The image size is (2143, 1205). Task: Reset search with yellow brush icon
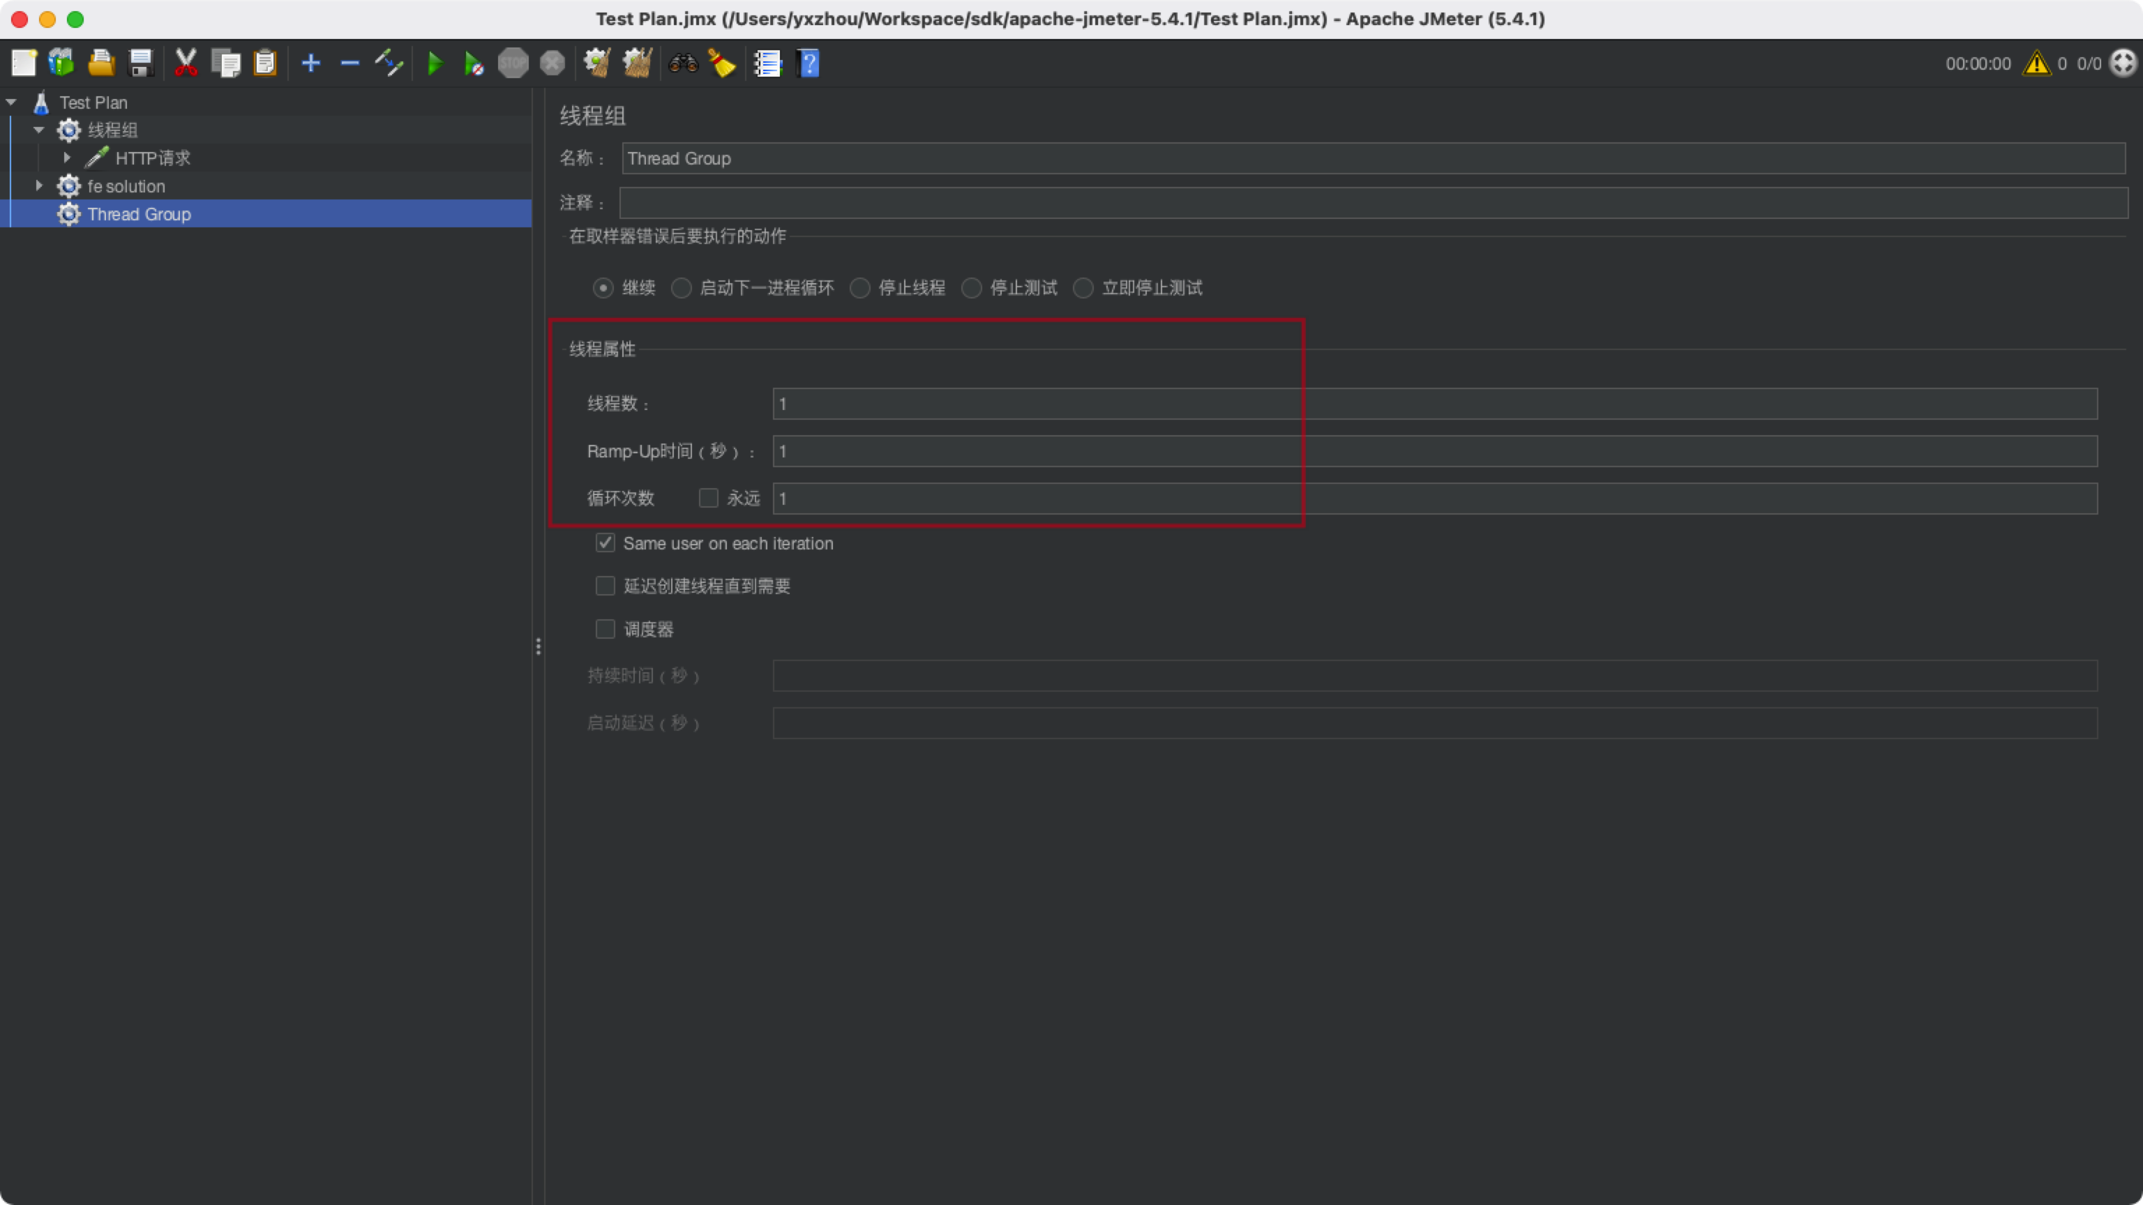point(721,63)
